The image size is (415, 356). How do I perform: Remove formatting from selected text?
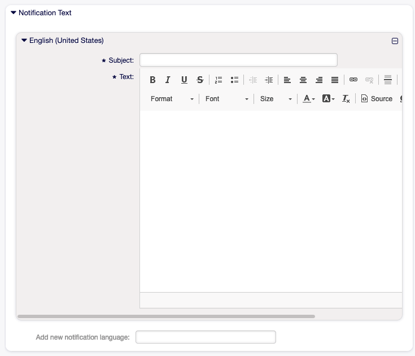coord(346,99)
